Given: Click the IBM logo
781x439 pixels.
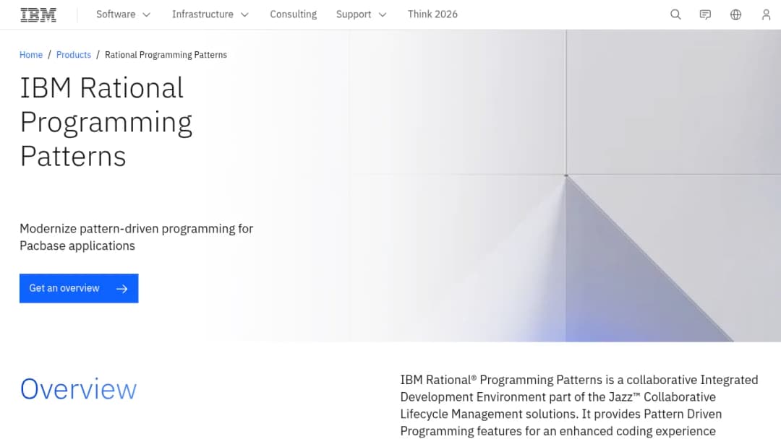Looking at the screenshot, I should [38, 15].
